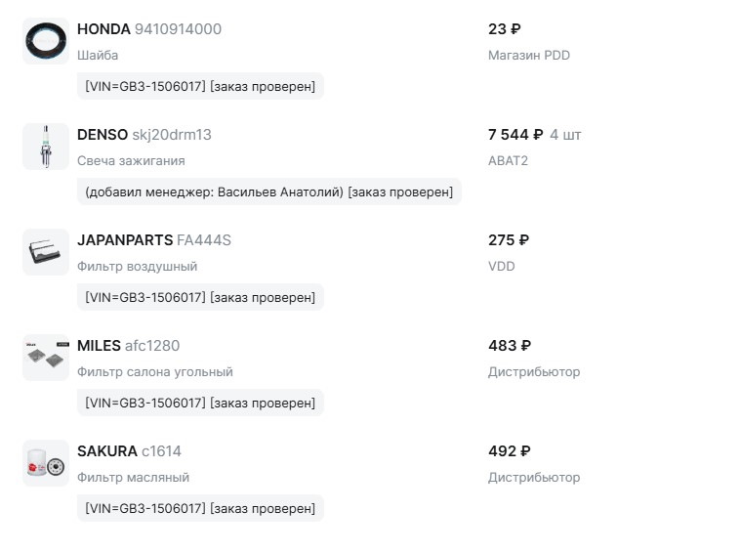Screen dimensions: 741x553
Task: Open the SAKURA oil filter image
Action: [x=46, y=463]
